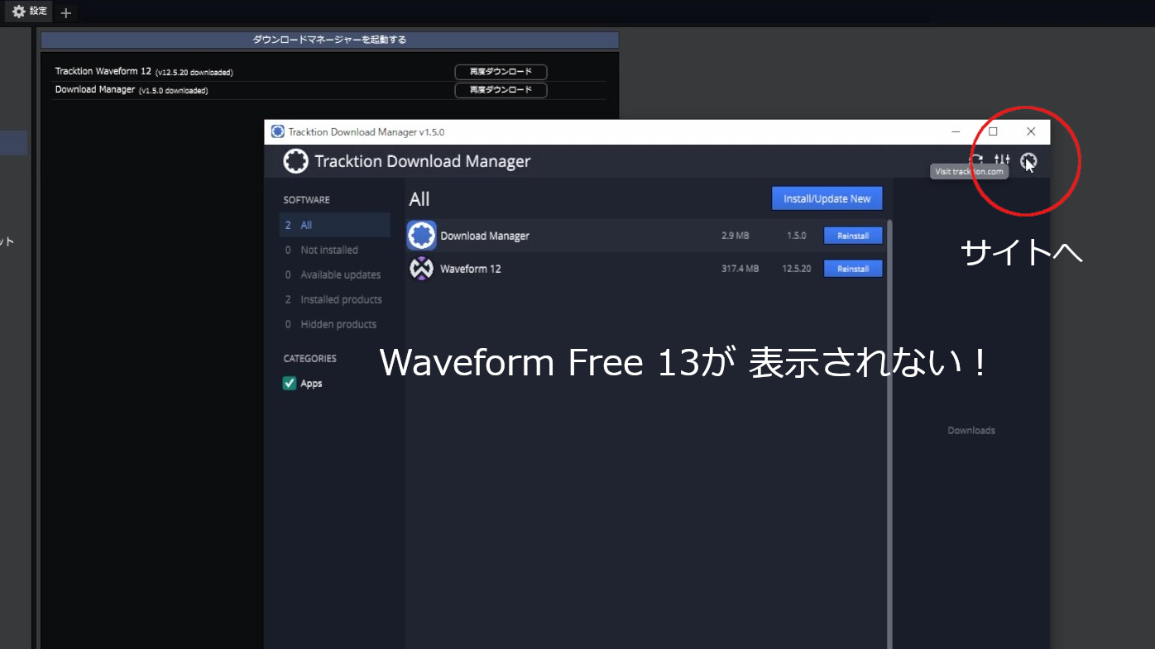Image resolution: width=1155 pixels, height=649 pixels.
Task: Open the settings sliders icon in the toolbar
Action: (1002, 161)
